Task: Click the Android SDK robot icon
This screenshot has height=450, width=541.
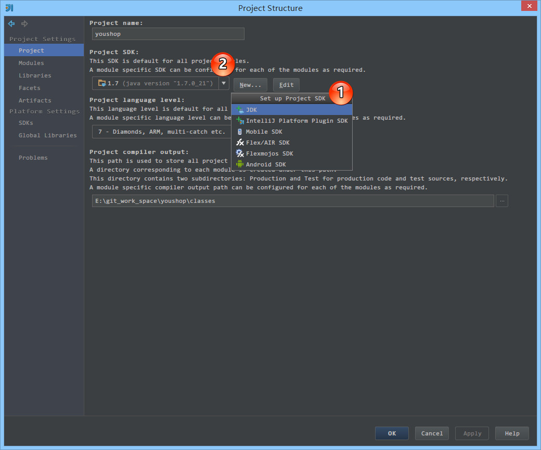Action: pos(240,164)
